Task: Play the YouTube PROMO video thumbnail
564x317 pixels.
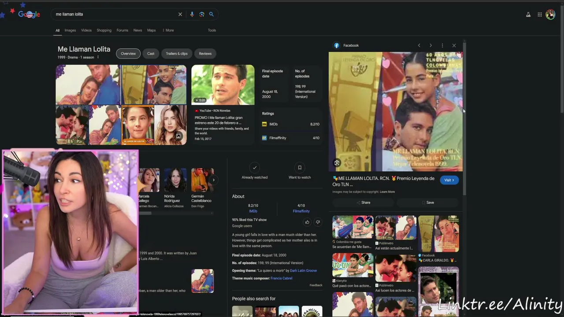Action: [x=223, y=85]
